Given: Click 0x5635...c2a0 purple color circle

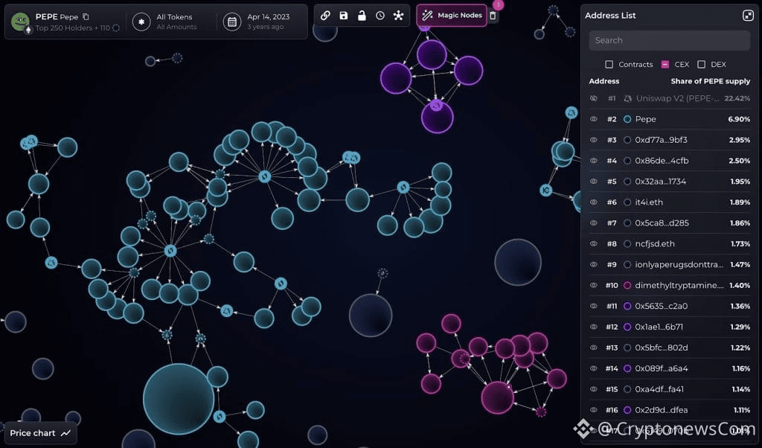Looking at the screenshot, I should tap(627, 306).
